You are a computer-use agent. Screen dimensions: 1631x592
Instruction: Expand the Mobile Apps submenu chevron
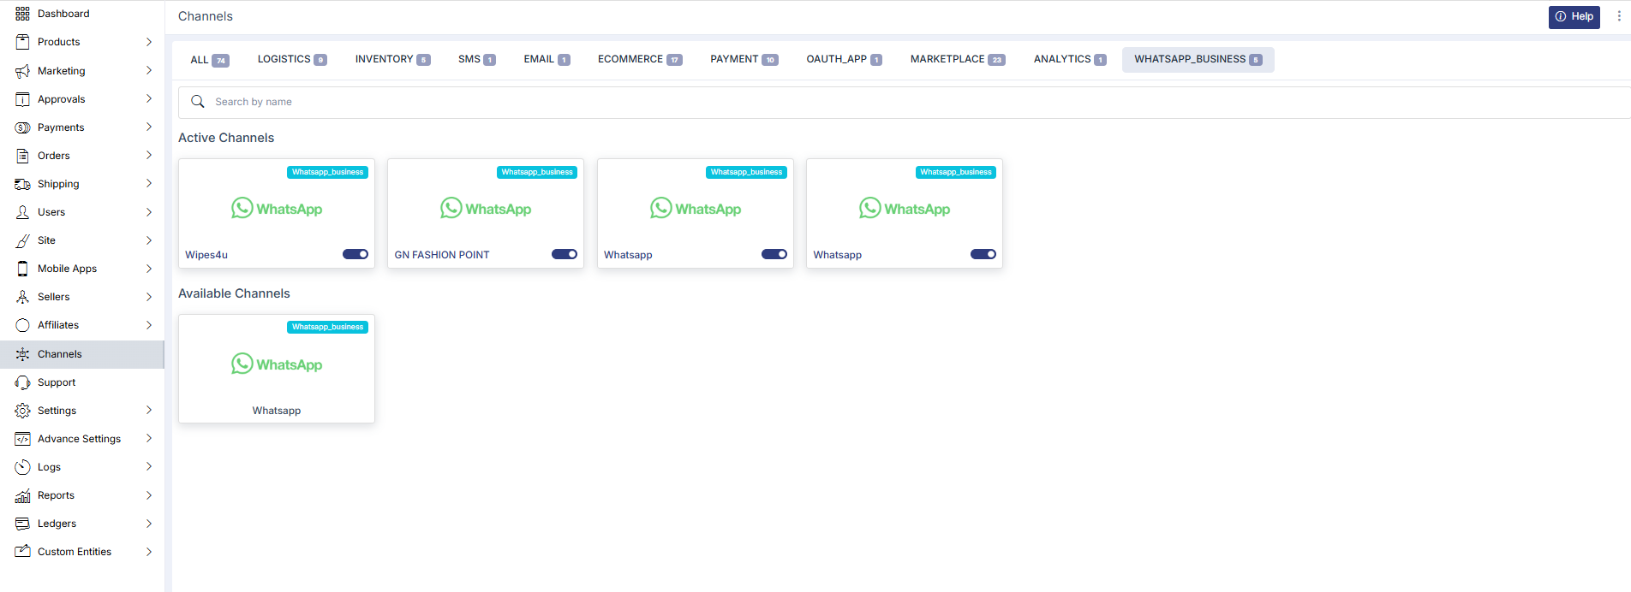[149, 269]
